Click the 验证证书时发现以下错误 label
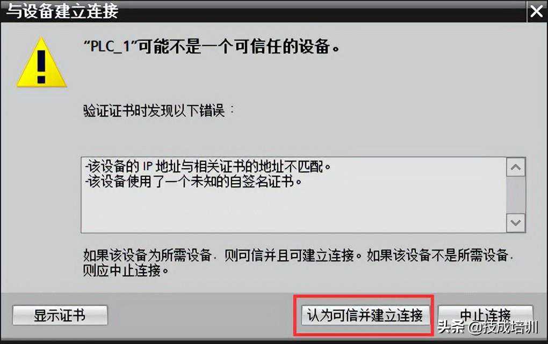 click(159, 111)
